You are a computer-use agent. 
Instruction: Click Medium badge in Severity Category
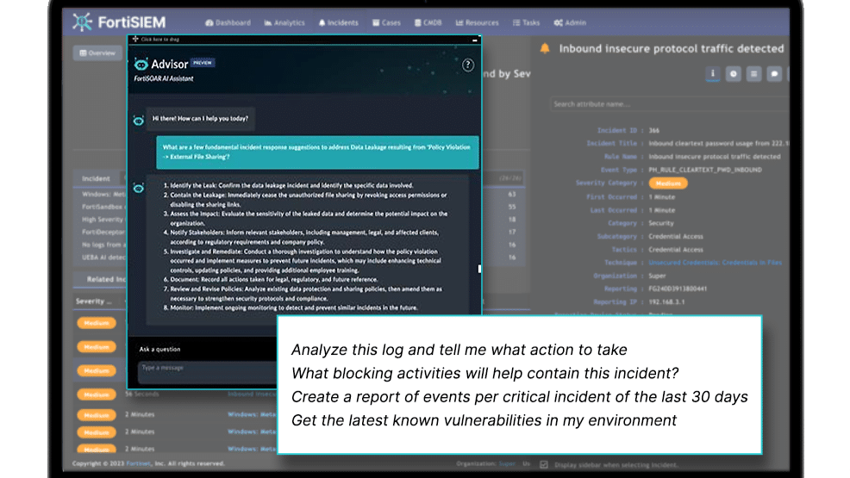click(668, 183)
